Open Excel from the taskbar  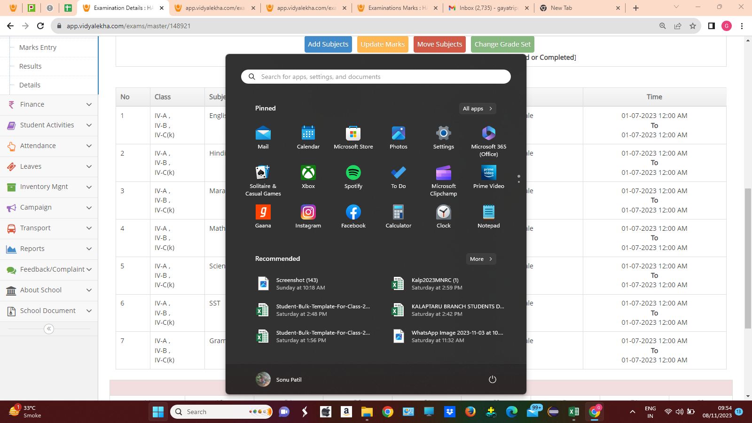574,412
